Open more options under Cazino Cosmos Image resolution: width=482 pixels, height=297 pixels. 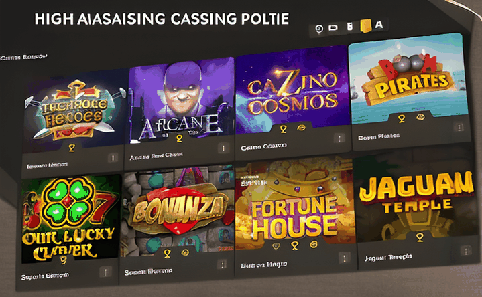click(339, 138)
